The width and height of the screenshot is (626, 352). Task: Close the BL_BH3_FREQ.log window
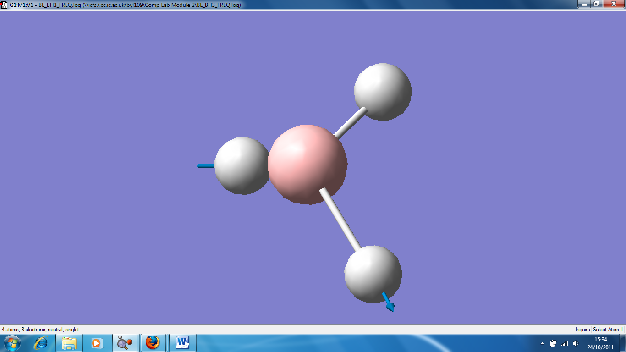(614, 4)
